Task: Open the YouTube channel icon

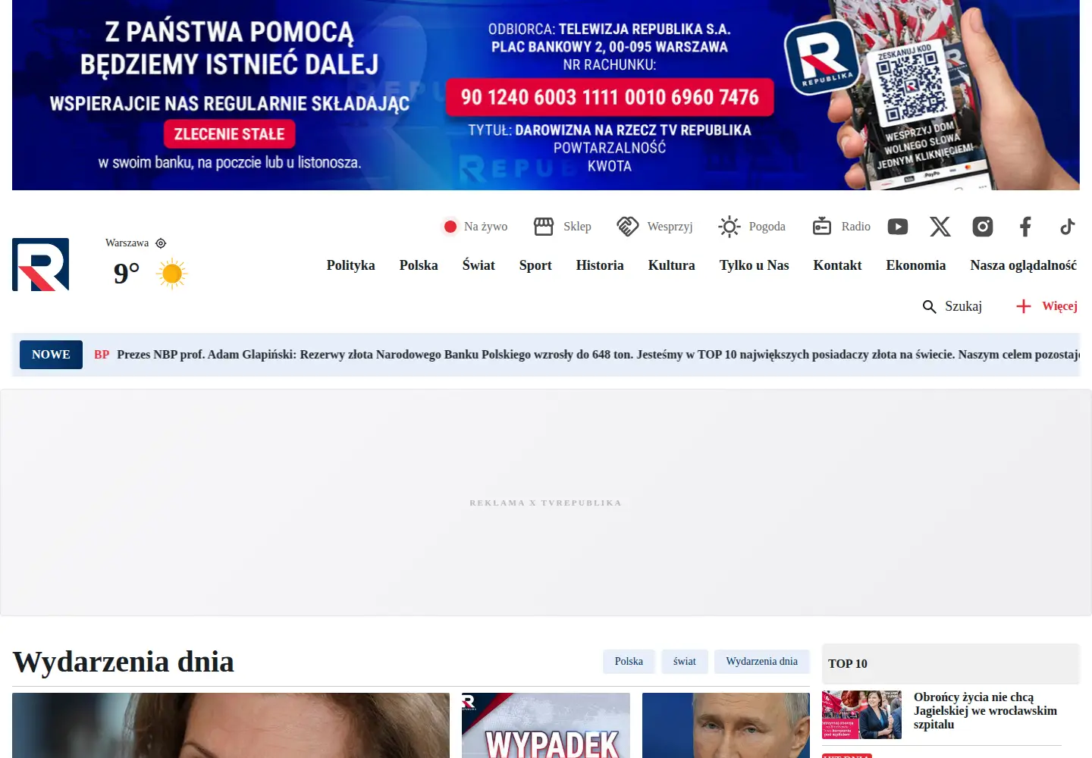Action: click(x=898, y=227)
